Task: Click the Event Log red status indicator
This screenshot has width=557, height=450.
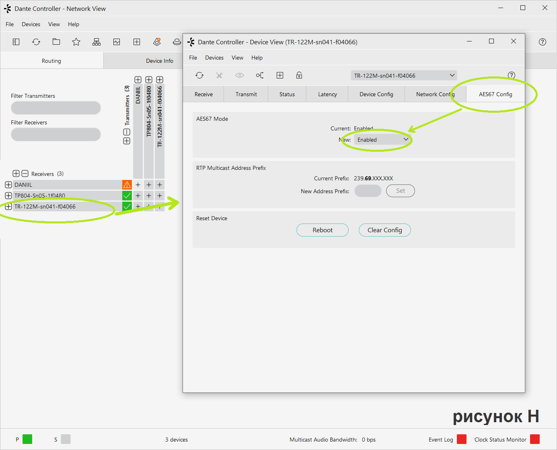Action: tap(462, 439)
